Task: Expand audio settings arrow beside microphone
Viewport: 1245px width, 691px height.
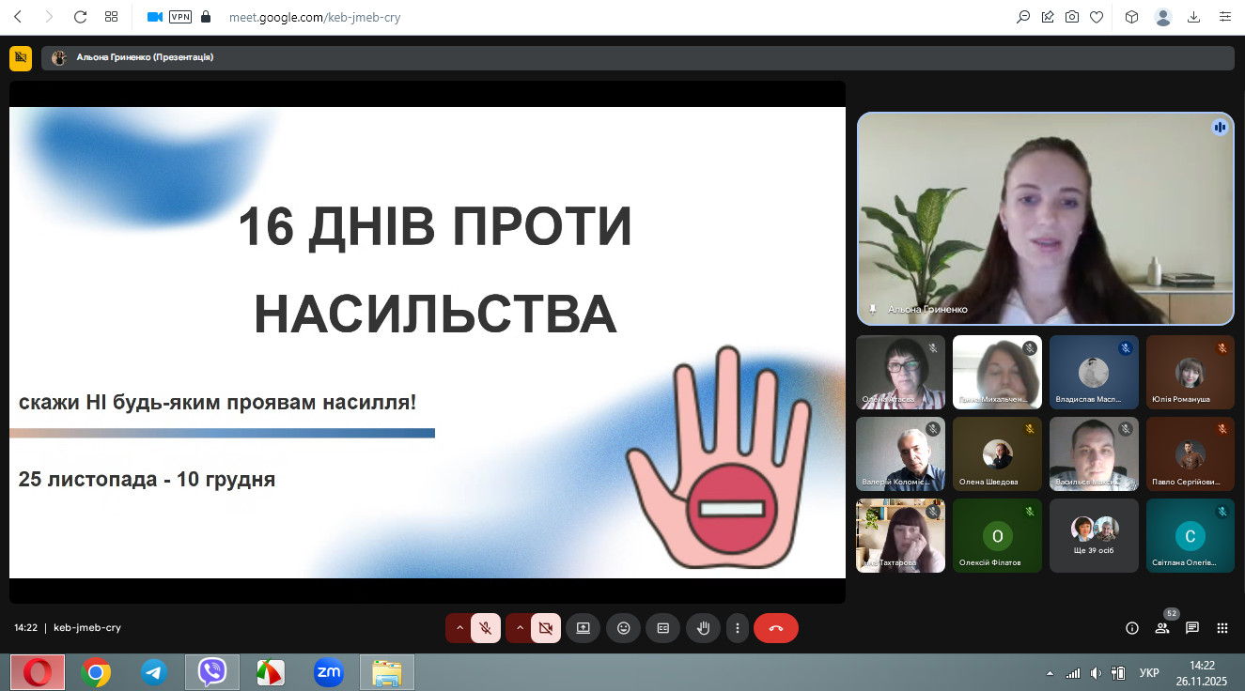Action: coord(459,628)
